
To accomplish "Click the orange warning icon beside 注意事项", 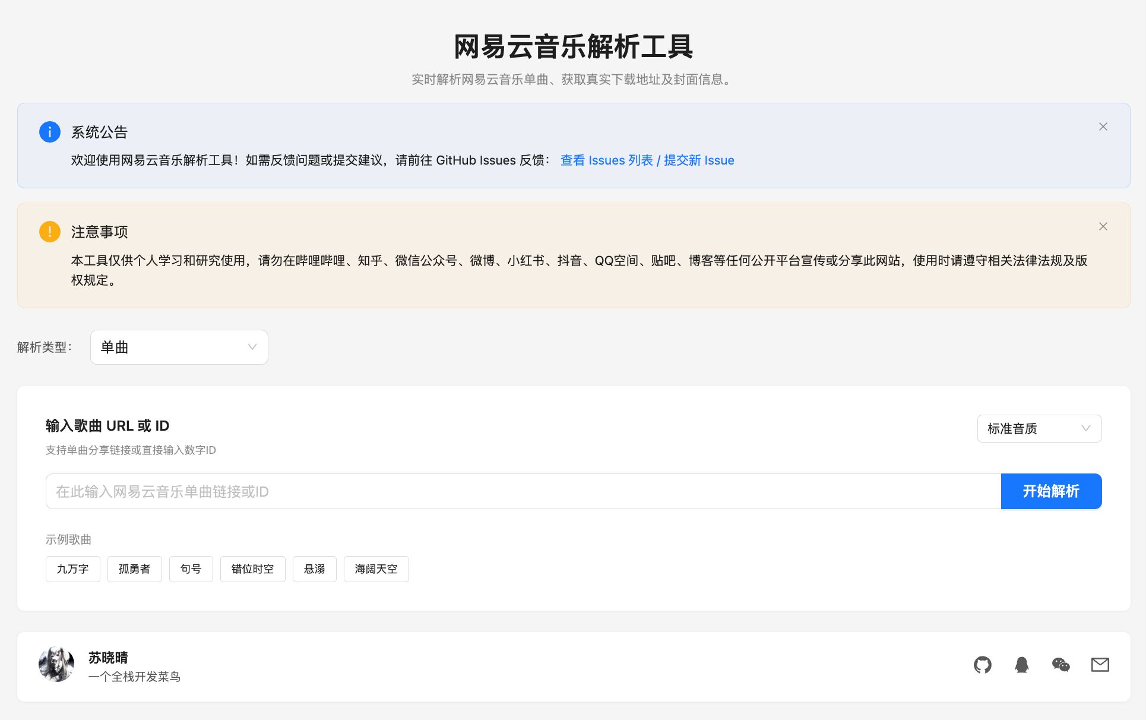I will pyautogui.click(x=50, y=232).
